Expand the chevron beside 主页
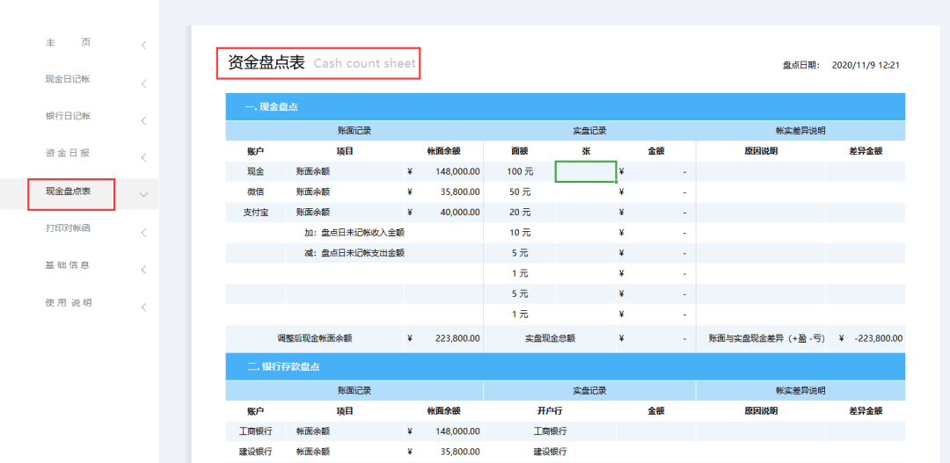This screenshot has width=950, height=463. click(x=143, y=46)
